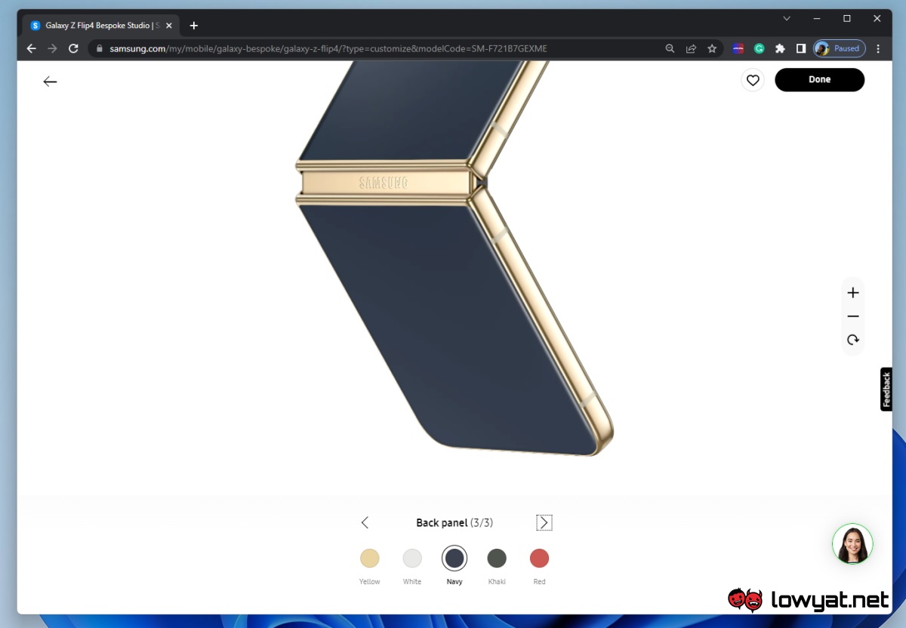Open Chrome's three-dot menu

point(878,48)
